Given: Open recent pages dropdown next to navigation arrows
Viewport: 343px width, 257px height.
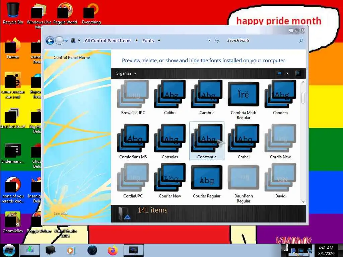Looking at the screenshot, I should click(66, 41).
